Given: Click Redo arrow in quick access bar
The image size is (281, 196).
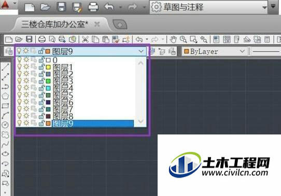Looking at the screenshot, I should coord(132,7).
